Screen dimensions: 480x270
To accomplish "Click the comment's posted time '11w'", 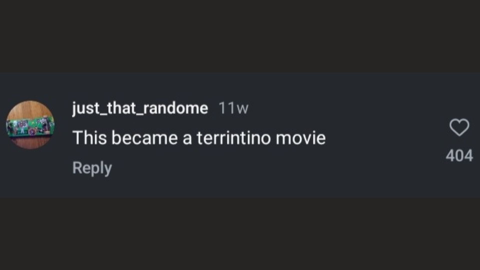I will (x=233, y=108).
